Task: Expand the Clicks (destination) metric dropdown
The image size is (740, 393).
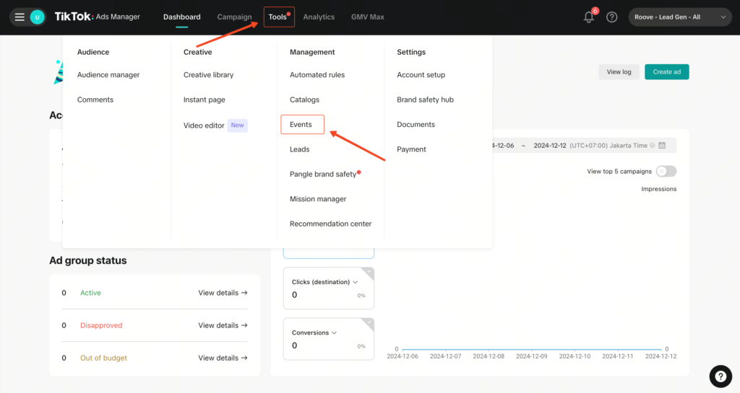Action: (x=356, y=282)
